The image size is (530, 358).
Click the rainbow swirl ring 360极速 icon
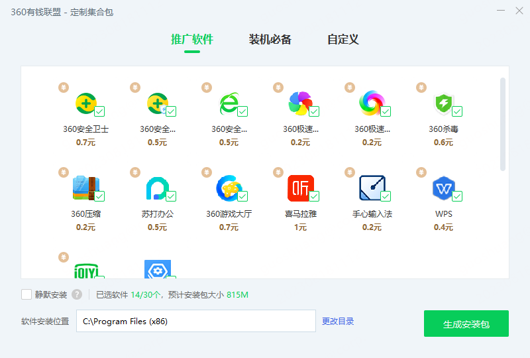(372, 103)
